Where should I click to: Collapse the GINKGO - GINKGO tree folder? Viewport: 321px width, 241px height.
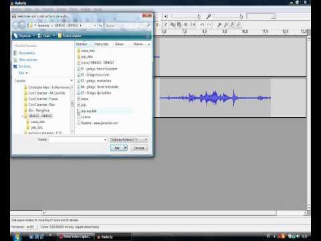[x=23, y=116]
